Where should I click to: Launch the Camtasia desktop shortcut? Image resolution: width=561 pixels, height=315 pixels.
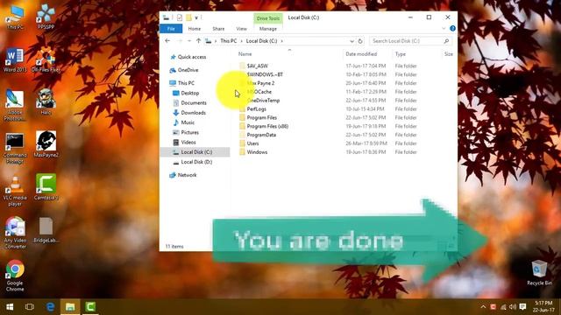point(46,187)
